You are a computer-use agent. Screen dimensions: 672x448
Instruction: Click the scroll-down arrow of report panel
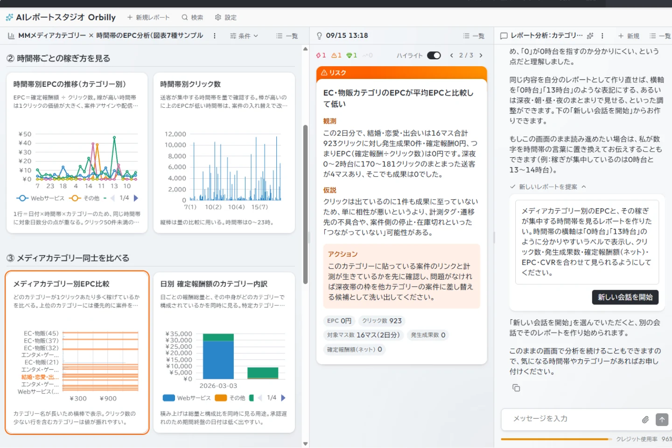pos(305,444)
